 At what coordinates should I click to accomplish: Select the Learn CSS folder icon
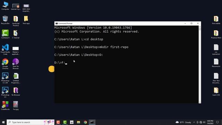tap(216, 92)
